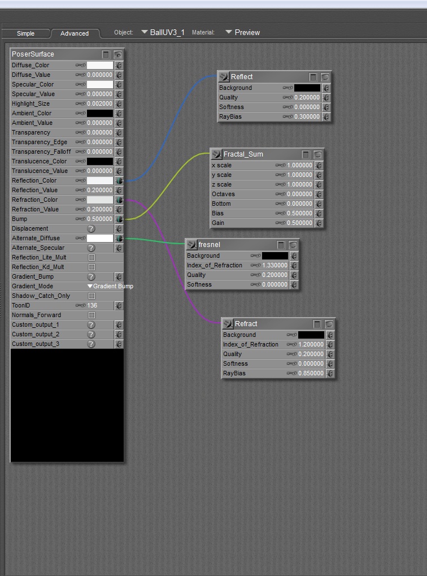This screenshot has height=576, width=427.
Task: Enable Shadow_Catch_Only checkbox
Action: click(92, 296)
